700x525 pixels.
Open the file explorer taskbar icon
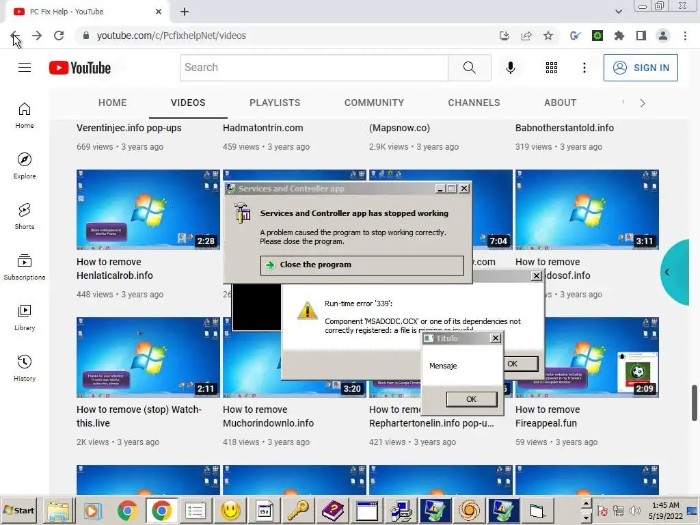point(59,511)
